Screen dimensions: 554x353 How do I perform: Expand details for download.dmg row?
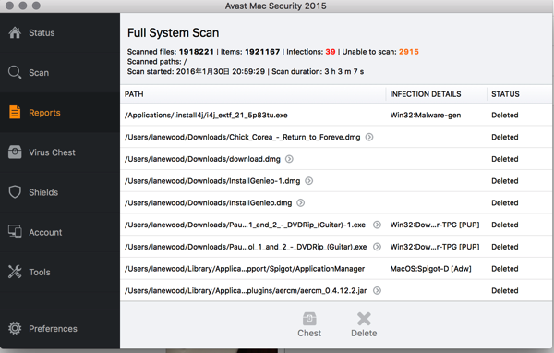click(289, 159)
